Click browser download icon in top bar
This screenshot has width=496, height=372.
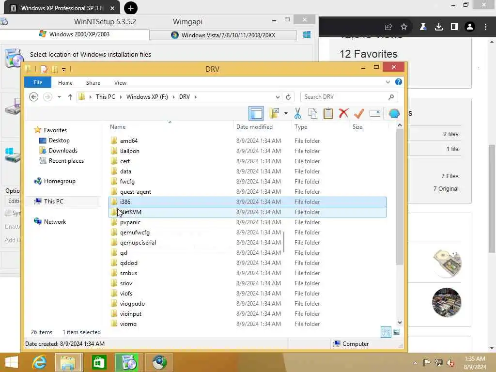pos(438,27)
